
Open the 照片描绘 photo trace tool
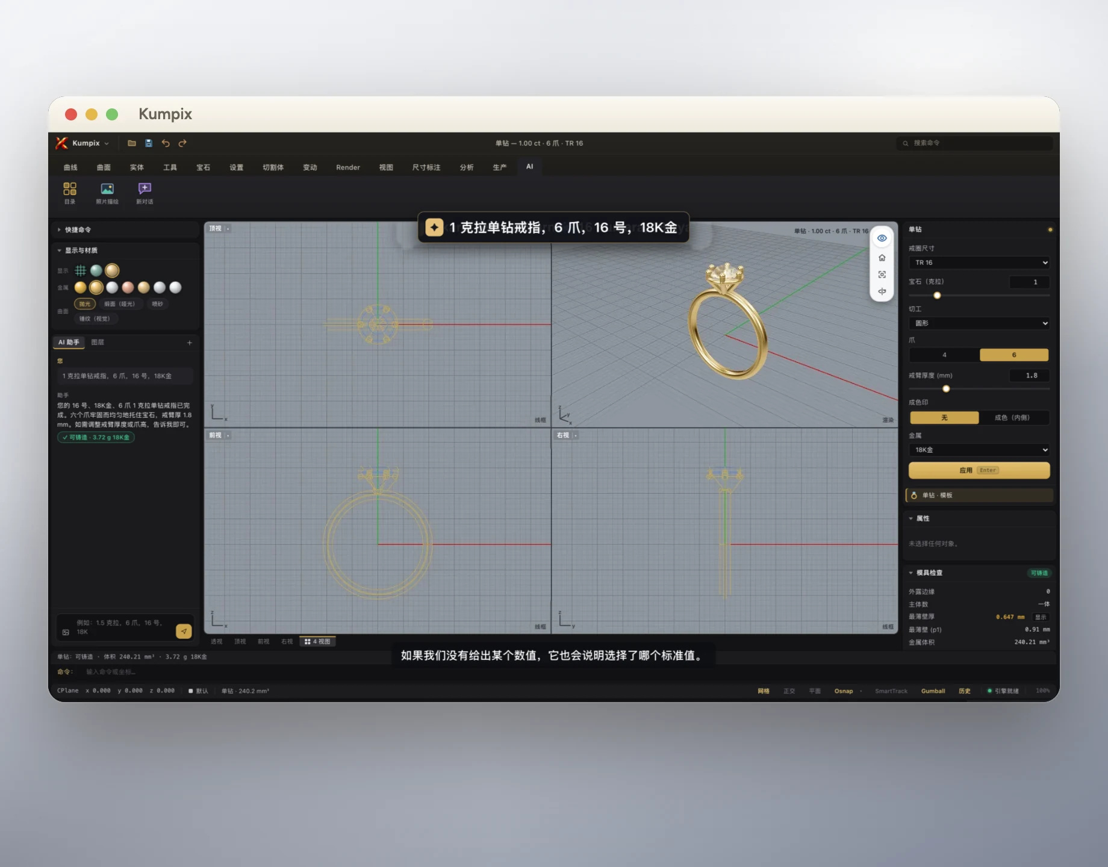(x=107, y=193)
